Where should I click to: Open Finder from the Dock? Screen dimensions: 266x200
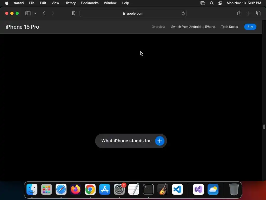click(x=32, y=189)
